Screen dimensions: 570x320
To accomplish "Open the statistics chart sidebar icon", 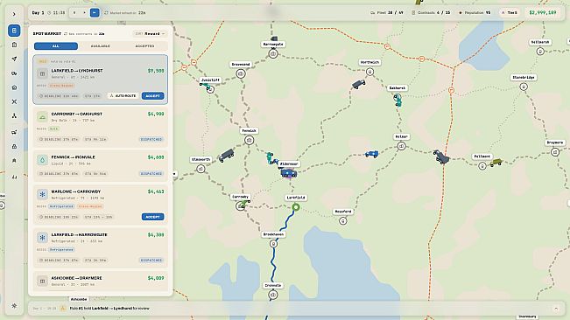I will tap(14, 177).
